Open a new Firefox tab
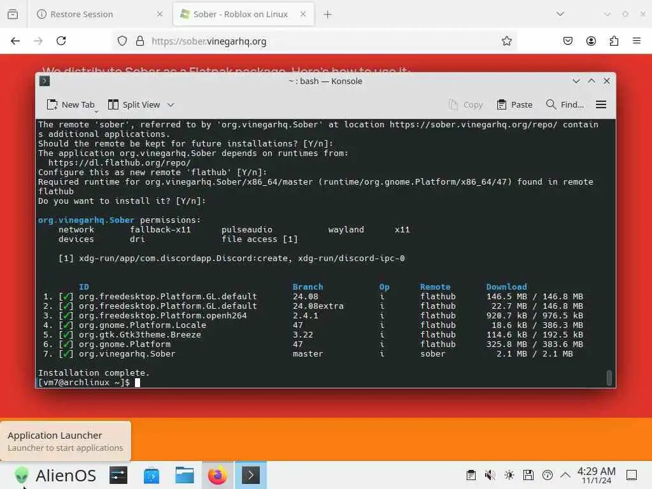652x489 pixels. click(328, 14)
